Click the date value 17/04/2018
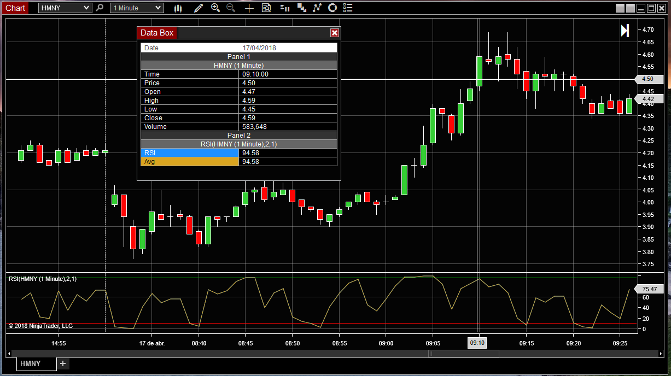Image resolution: width=671 pixels, height=376 pixels. pyautogui.click(x=259, y=48)
